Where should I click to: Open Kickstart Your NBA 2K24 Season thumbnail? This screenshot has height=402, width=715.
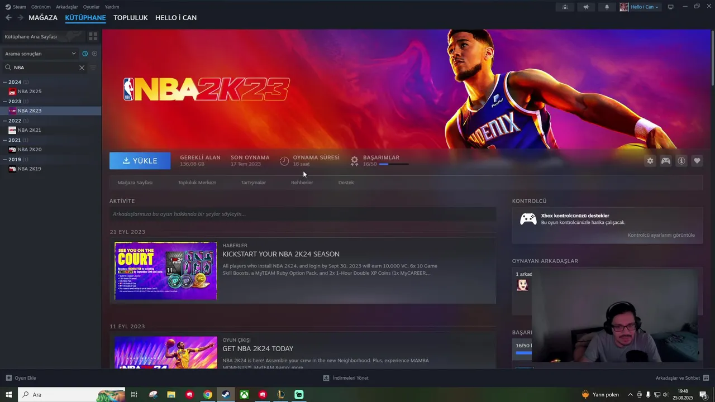(x=166, y=271)
